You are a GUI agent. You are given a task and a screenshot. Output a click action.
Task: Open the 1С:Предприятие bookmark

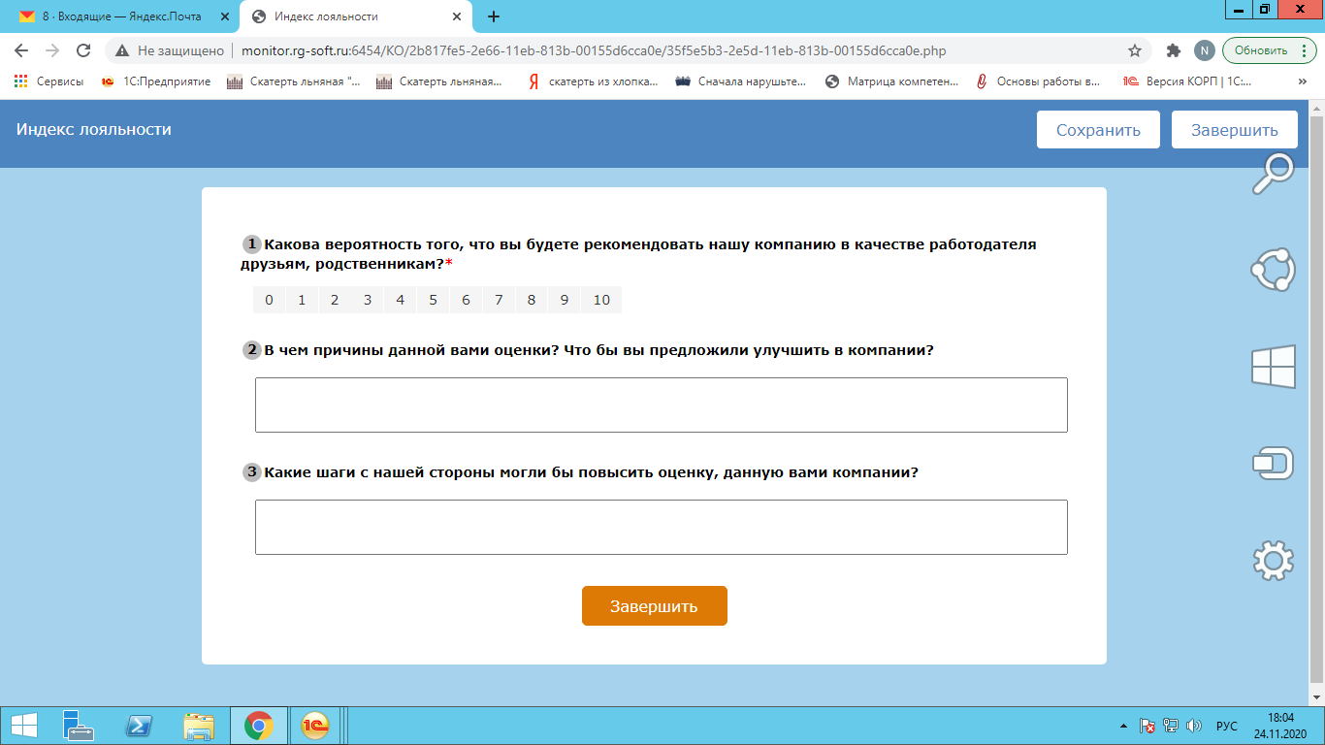tap(156, 81)
